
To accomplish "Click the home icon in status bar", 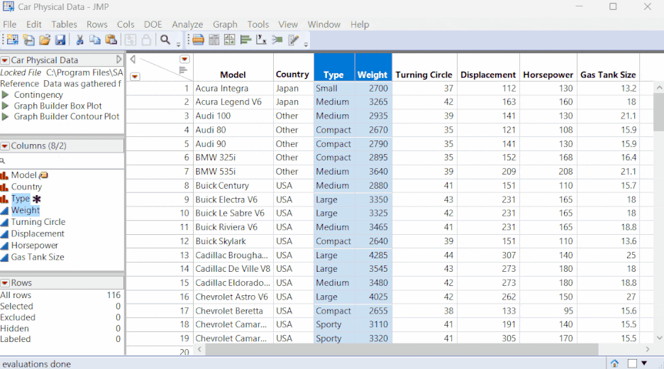I will coord(614,363).
